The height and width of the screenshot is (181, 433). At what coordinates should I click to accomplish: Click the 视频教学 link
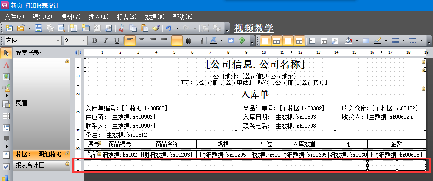[x=254, y=28]
